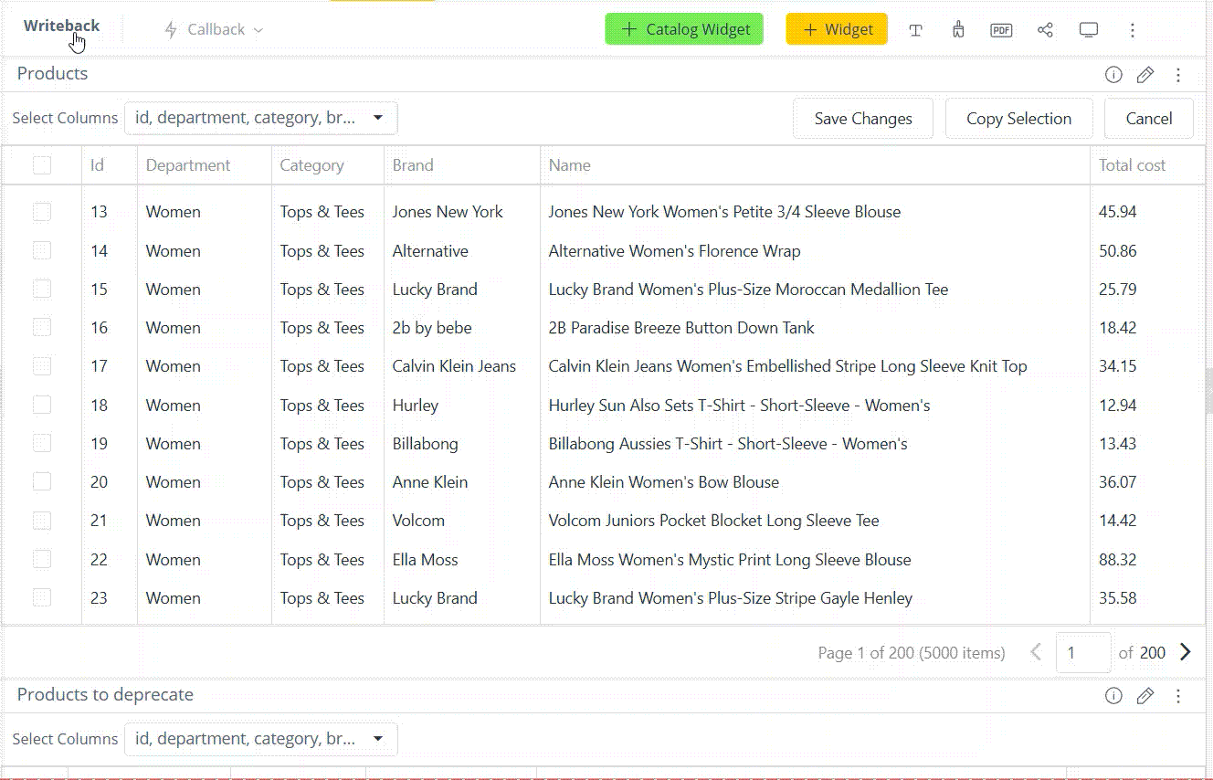Toggle the select-all header checkbox
Image resolution: width=1213 pixels, height=780 pixels.
42,165
